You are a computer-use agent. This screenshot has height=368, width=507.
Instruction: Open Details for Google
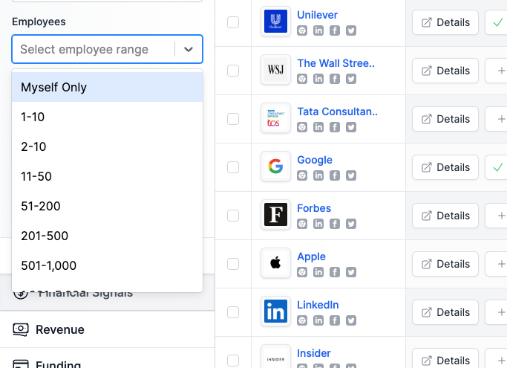[x=445, y=167]
